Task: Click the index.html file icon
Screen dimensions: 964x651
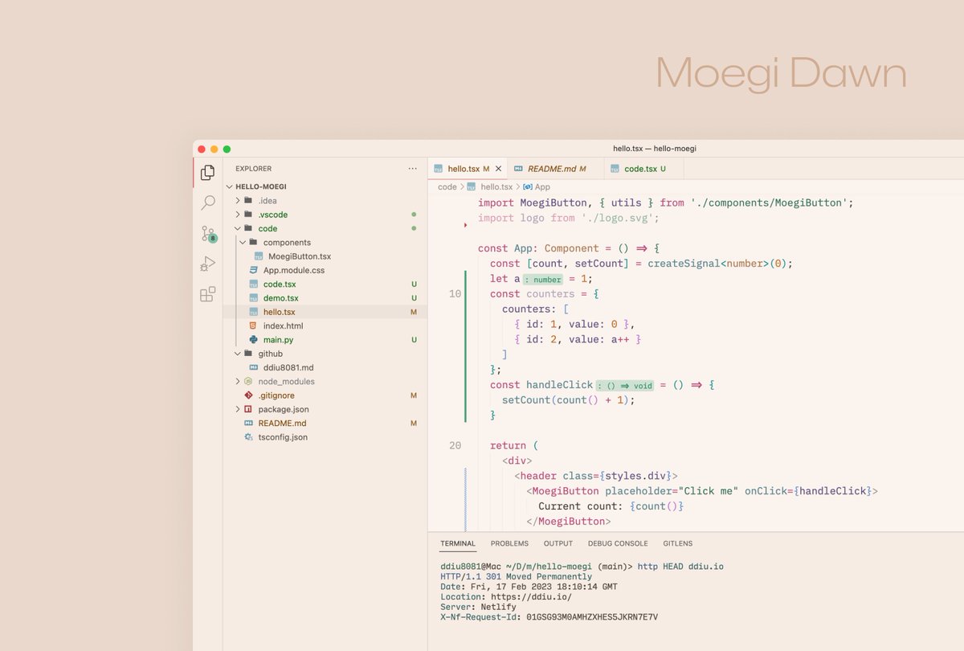Action: point(253,325)
